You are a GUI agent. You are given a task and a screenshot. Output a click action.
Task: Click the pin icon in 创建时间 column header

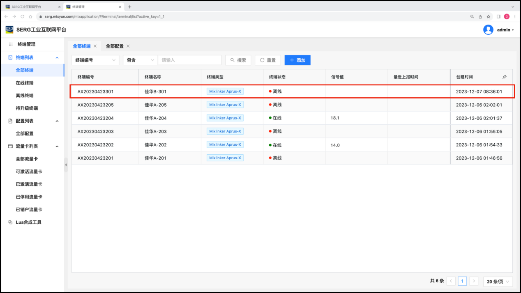(505, 77)
